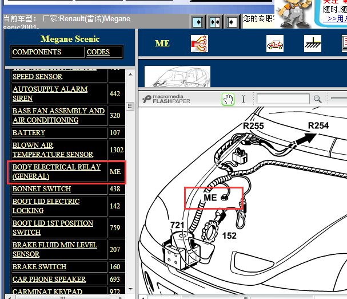Click the ME code cell in the list
Screen dimensions: 347x299
[x=117, y=171]
